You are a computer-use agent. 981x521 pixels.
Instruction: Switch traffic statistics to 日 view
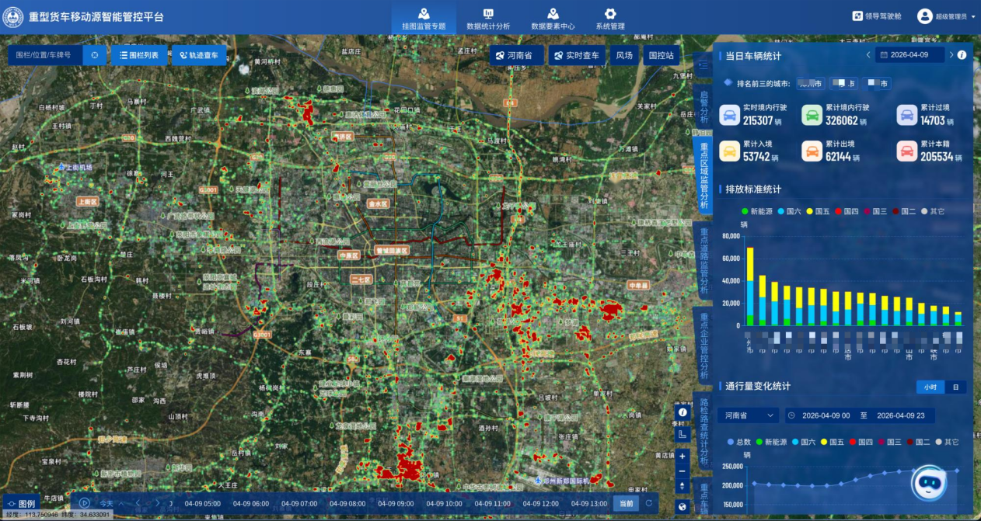(x=955, y=387)
